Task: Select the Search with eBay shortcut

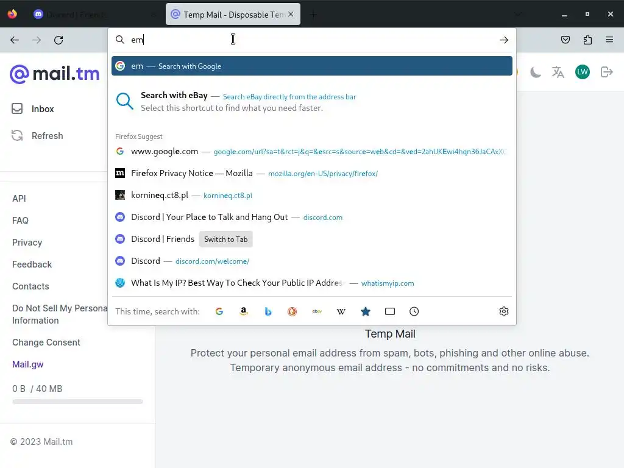Action: tap(311, 102)
